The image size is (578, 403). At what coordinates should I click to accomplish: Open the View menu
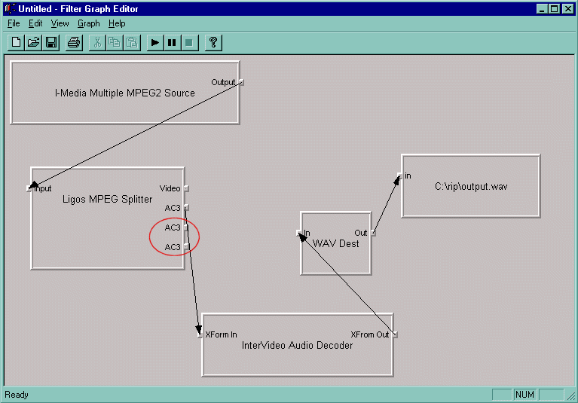[x=60, y=23]
